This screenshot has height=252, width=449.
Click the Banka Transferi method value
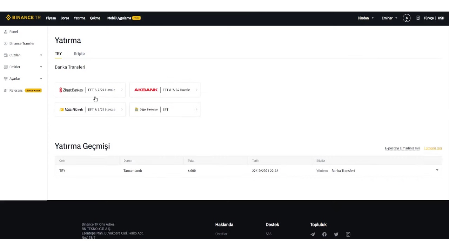[343, 171]
